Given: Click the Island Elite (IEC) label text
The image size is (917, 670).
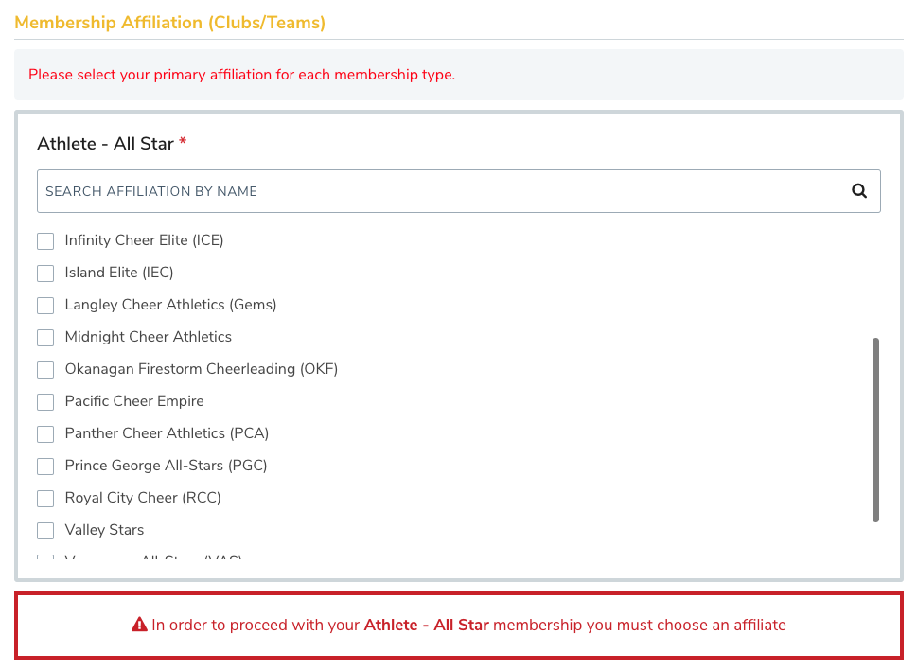Looking at the screenshot, I should pos(119,273).
